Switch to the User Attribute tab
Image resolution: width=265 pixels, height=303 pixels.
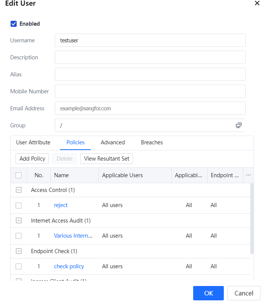coord(33,142)
